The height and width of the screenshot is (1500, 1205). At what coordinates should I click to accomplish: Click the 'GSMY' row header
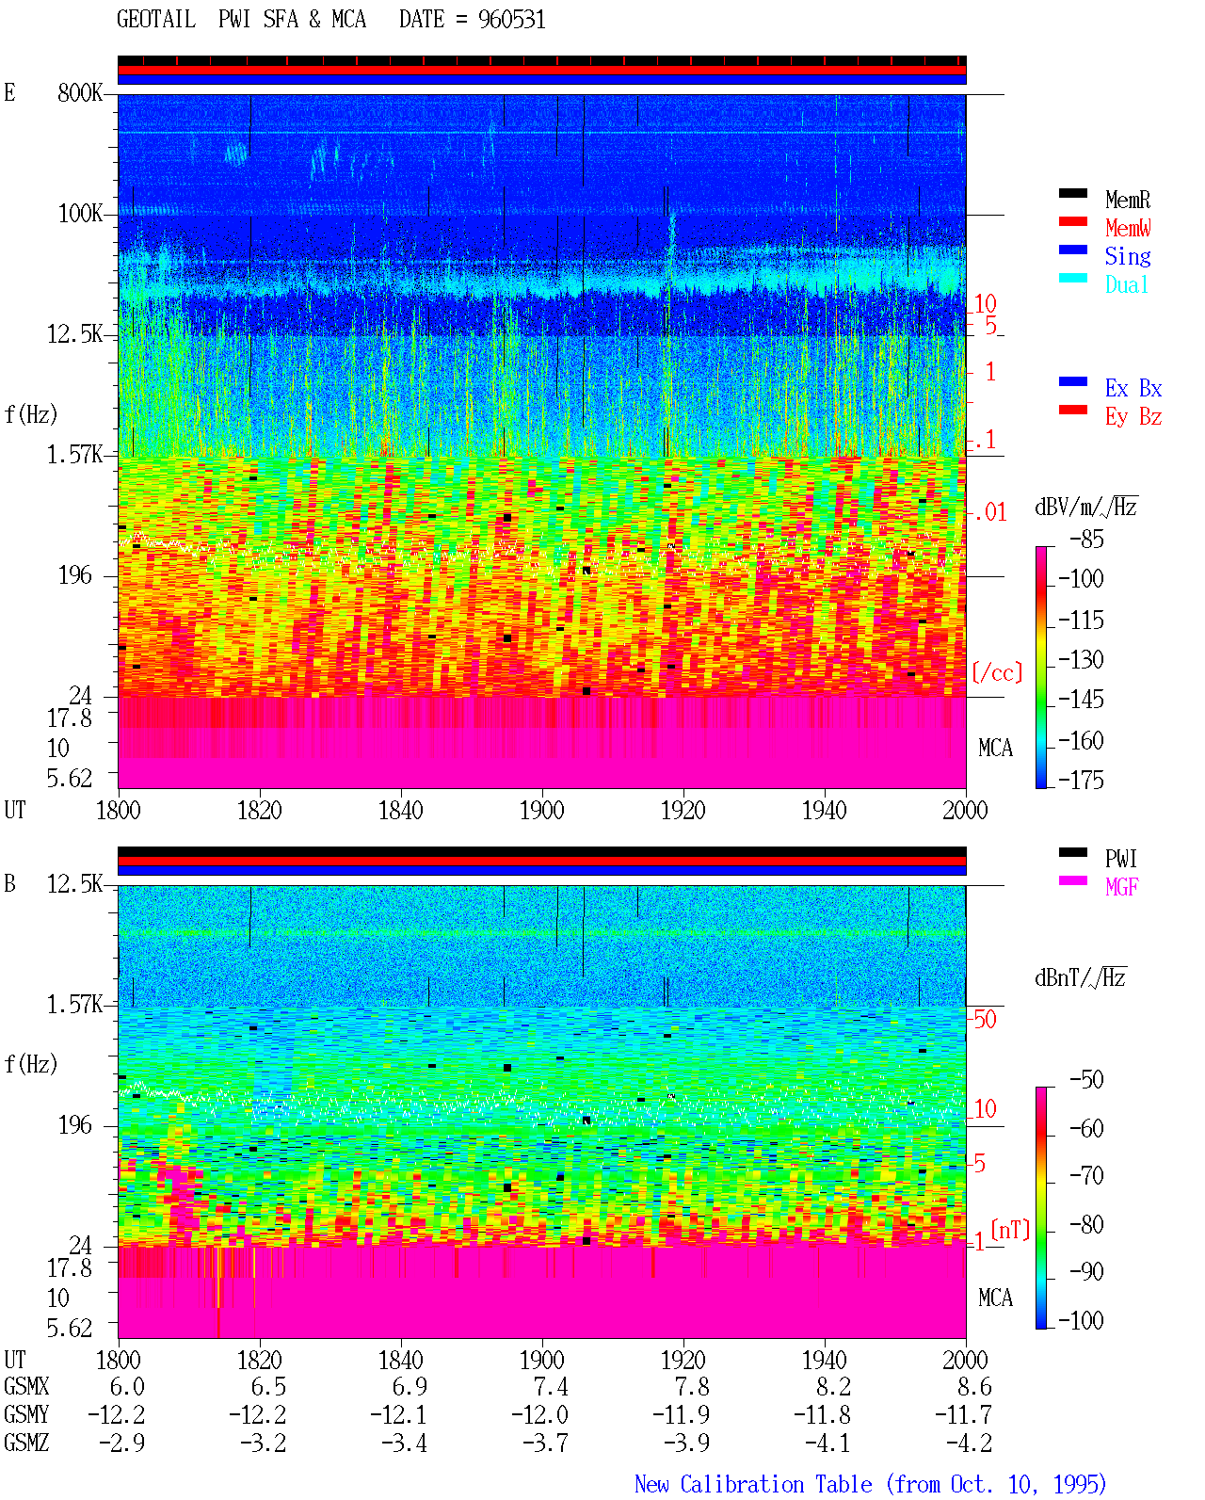point(26,1415)
